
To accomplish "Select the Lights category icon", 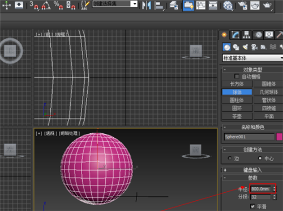I will coord(245,47).
